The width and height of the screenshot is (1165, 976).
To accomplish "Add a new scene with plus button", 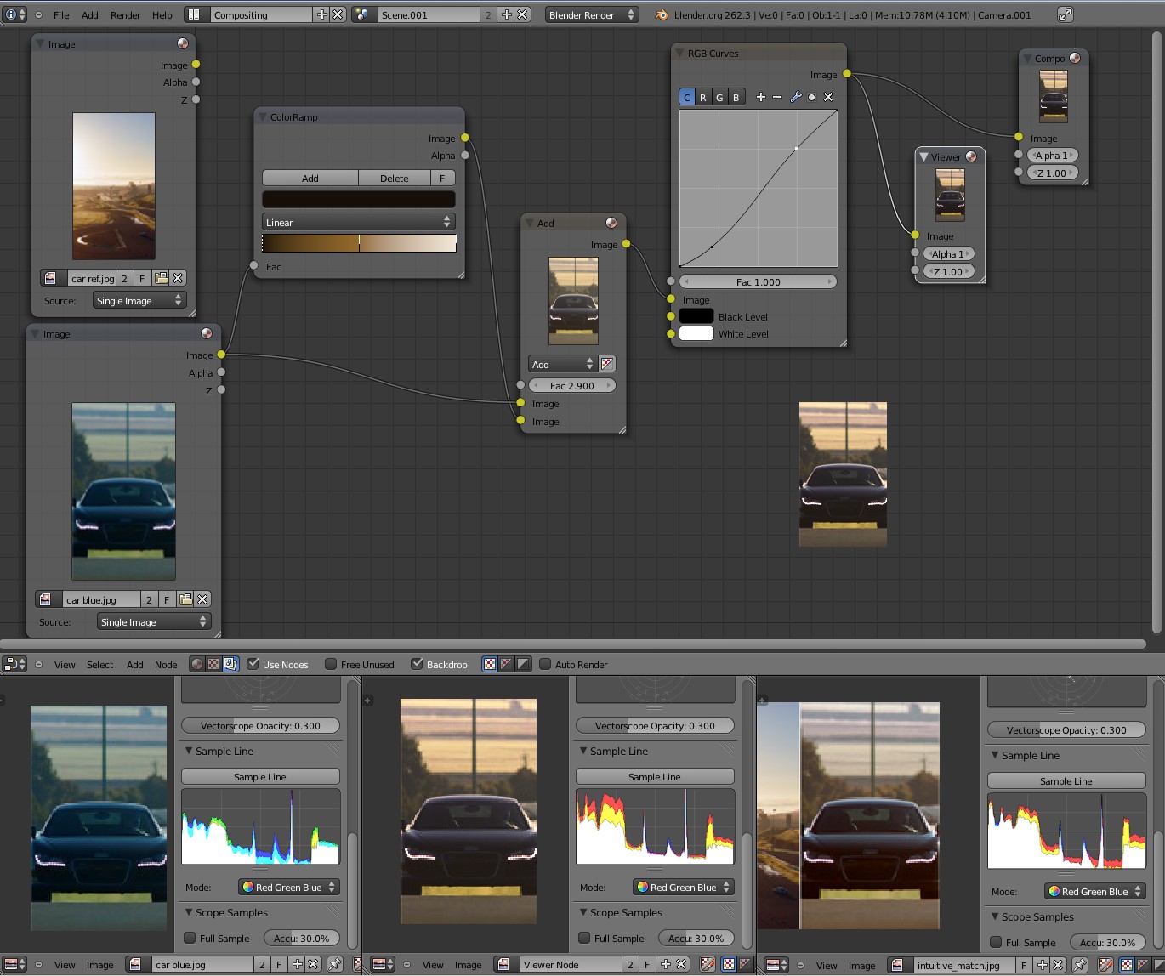I will pos(506,14).
